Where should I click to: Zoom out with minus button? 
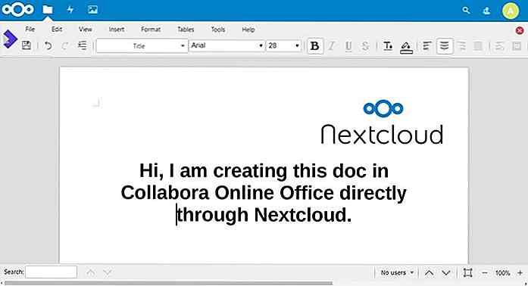[x=485, y=272]
